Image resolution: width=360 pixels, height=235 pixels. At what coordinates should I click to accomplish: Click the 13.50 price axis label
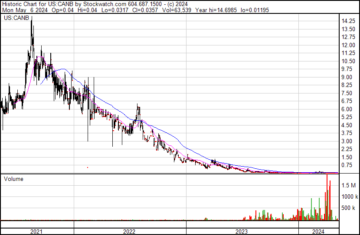(348, 29)
